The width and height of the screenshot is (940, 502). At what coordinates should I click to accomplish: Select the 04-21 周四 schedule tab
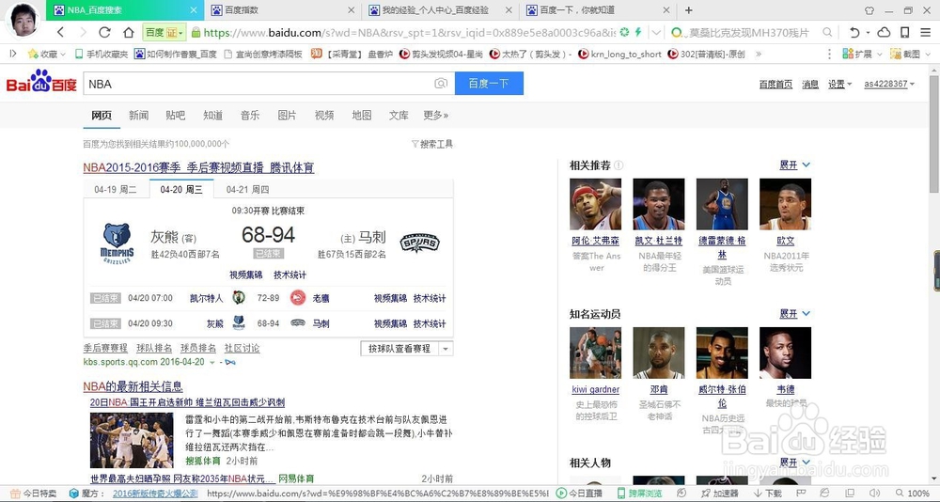tap(247, 190)
